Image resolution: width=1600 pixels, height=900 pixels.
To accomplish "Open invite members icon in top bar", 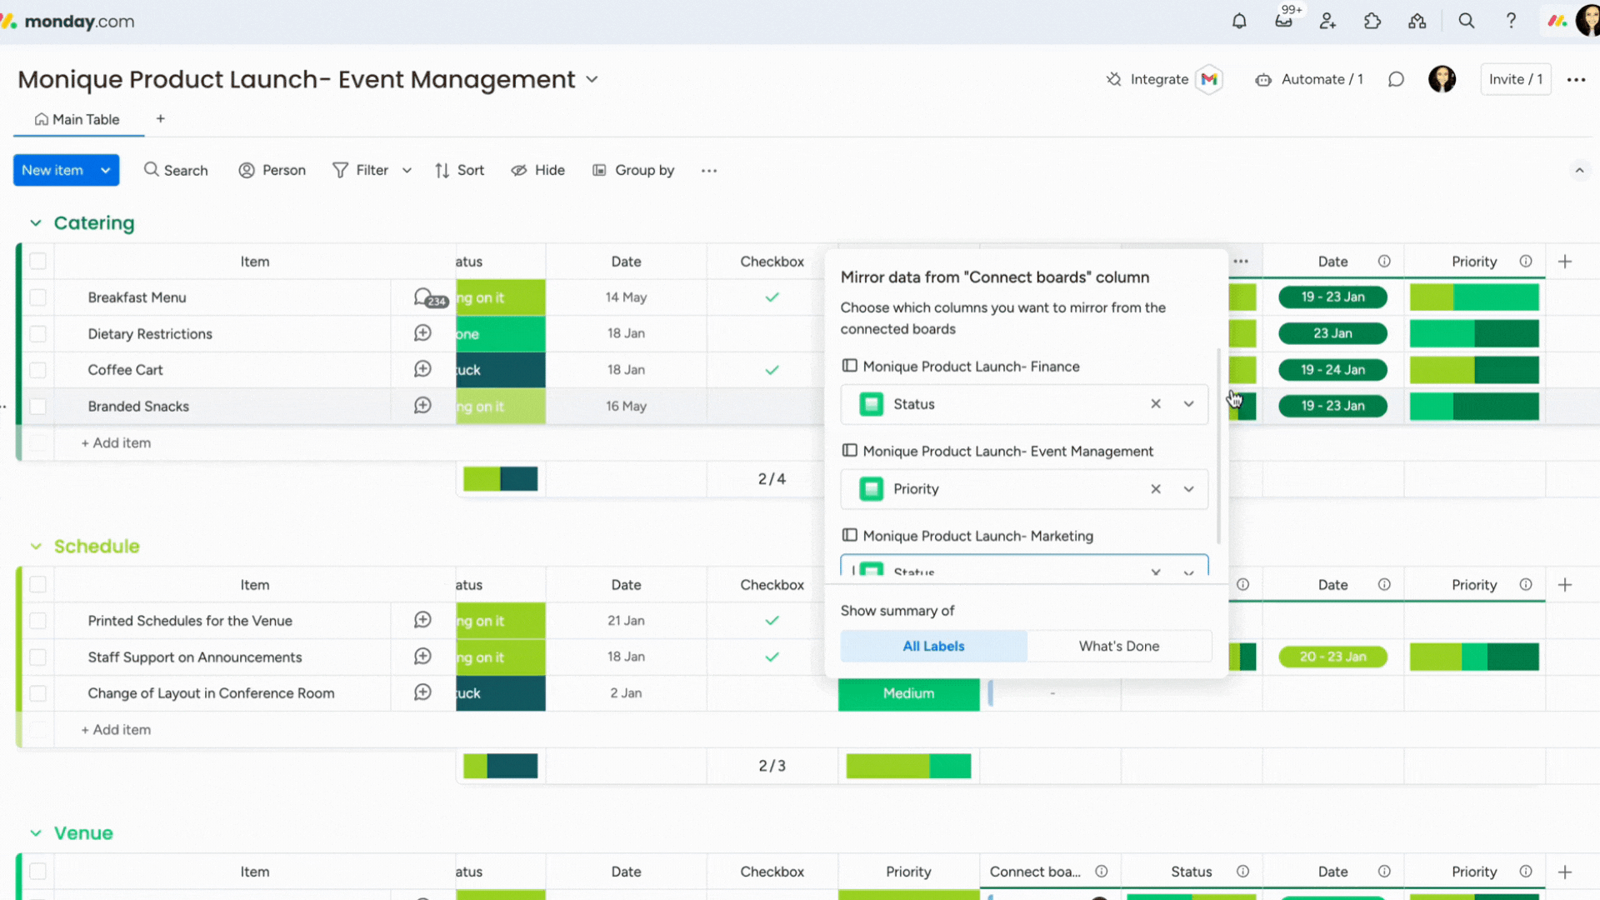I will click(1328, 22).
